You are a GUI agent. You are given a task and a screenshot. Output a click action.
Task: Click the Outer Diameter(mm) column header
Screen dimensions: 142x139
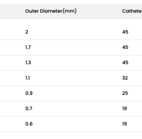click(51, 11)
